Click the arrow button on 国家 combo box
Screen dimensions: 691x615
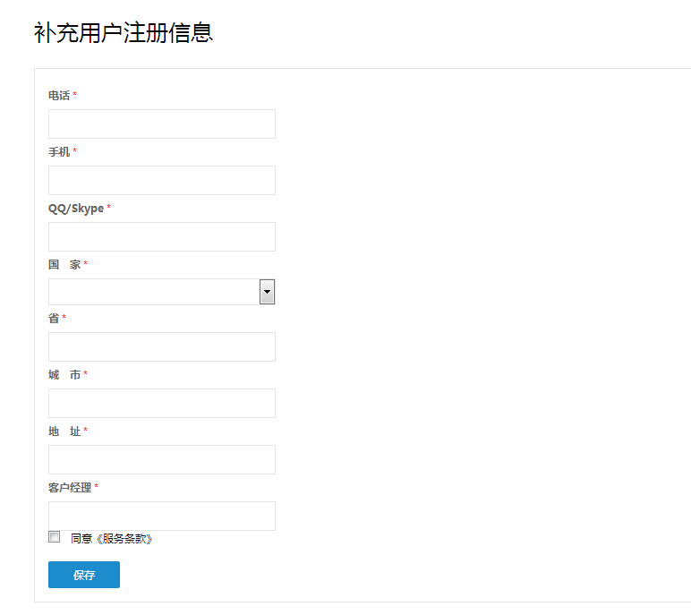[267, 292]
